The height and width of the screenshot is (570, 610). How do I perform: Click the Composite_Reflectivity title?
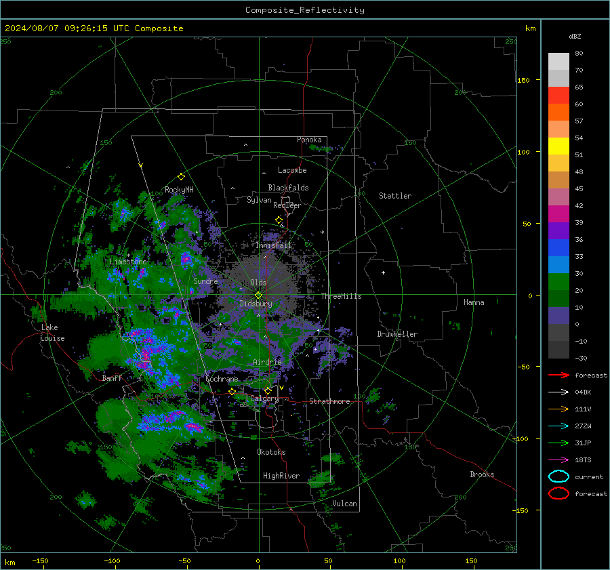[305, 10]
